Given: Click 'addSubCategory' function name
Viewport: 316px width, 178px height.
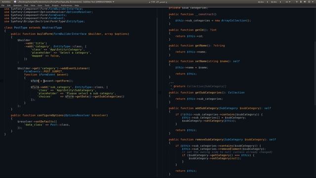Looking at the screenshot, I should coord(206,108).
